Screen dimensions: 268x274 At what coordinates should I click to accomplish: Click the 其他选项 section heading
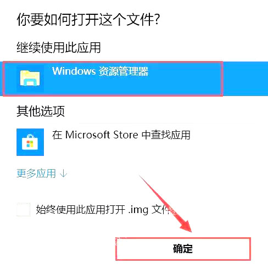[x=41, y=111]
